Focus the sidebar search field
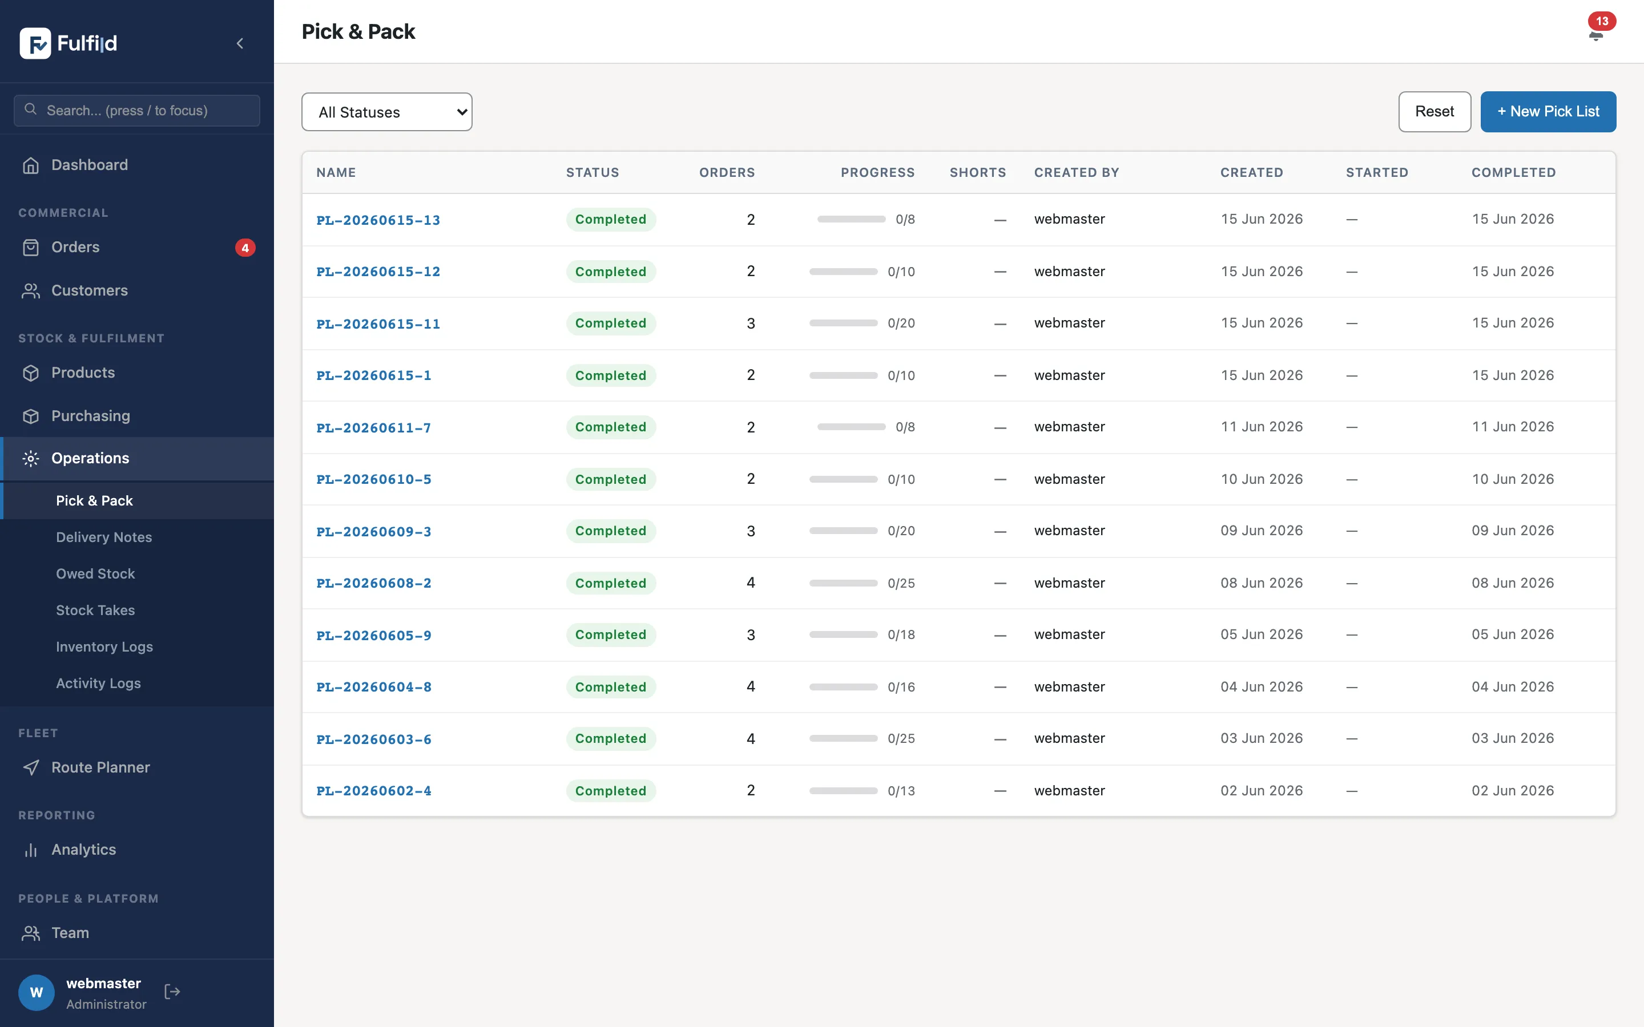Image resolution: width=1644 pixels, height=1027 pixels. [136, 110]
